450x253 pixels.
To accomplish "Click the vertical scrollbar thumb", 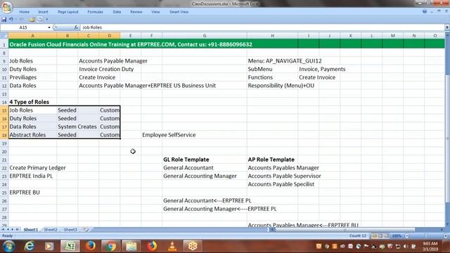I will 447,138.
